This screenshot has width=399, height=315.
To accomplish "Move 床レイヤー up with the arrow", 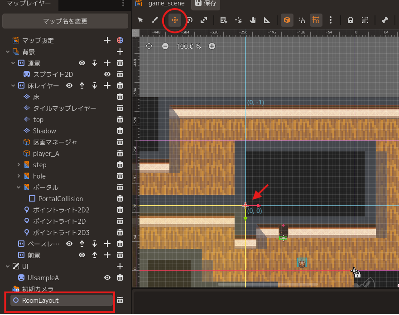I will pos(82,85).
